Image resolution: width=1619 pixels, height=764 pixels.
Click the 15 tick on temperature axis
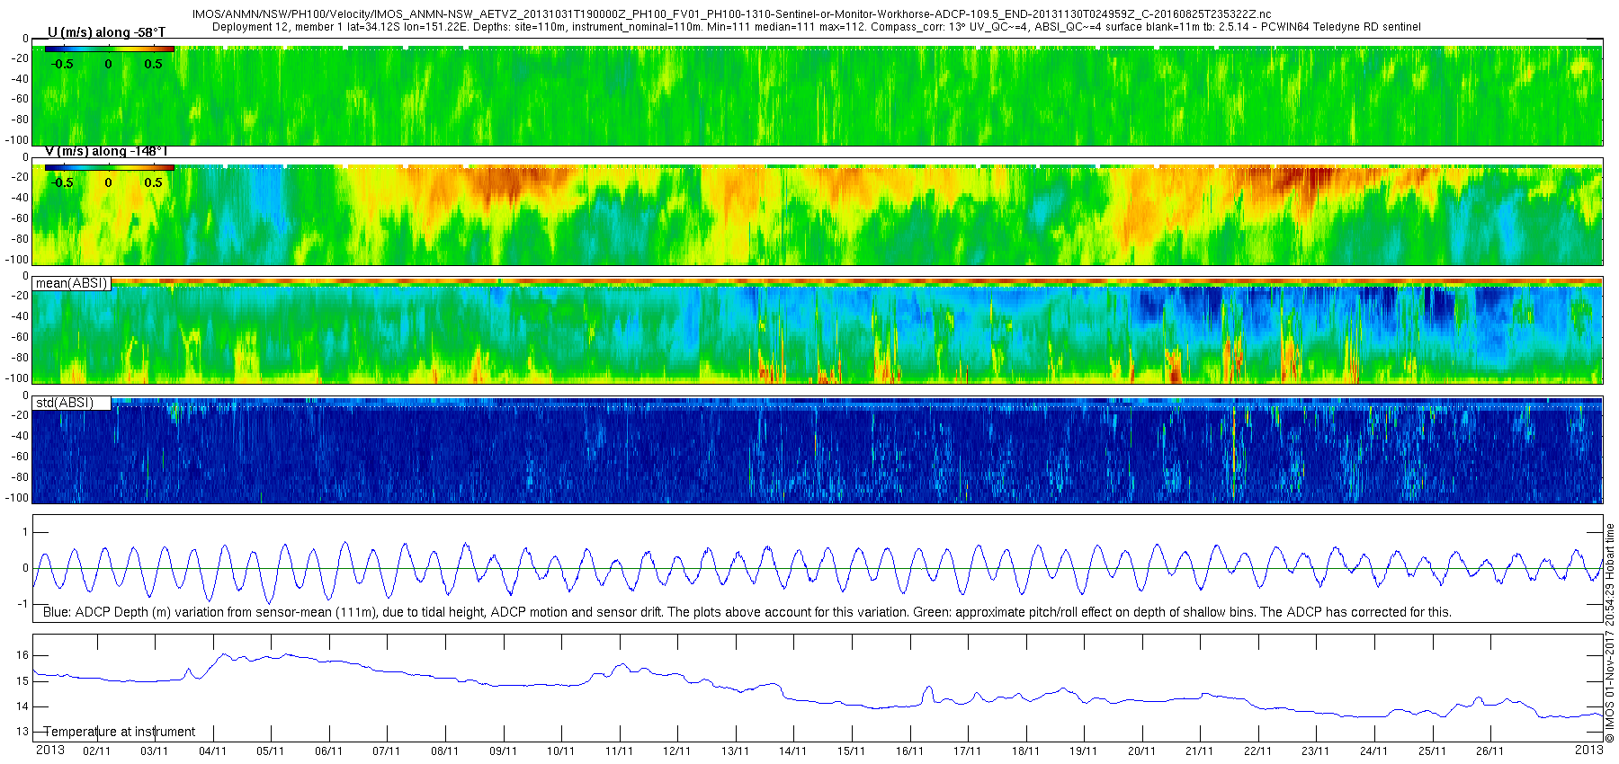pyautogui.click(x=22, y=681)
